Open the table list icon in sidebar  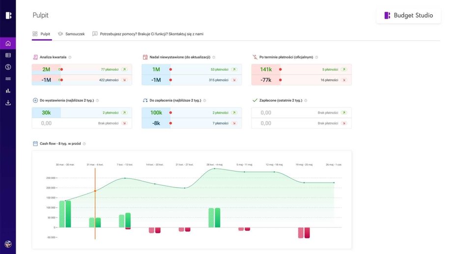pyautogui.click(x=8, y=55)
